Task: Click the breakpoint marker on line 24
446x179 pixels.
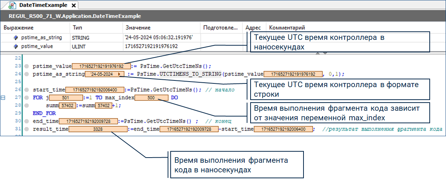Action: click(x=27, y=74)
